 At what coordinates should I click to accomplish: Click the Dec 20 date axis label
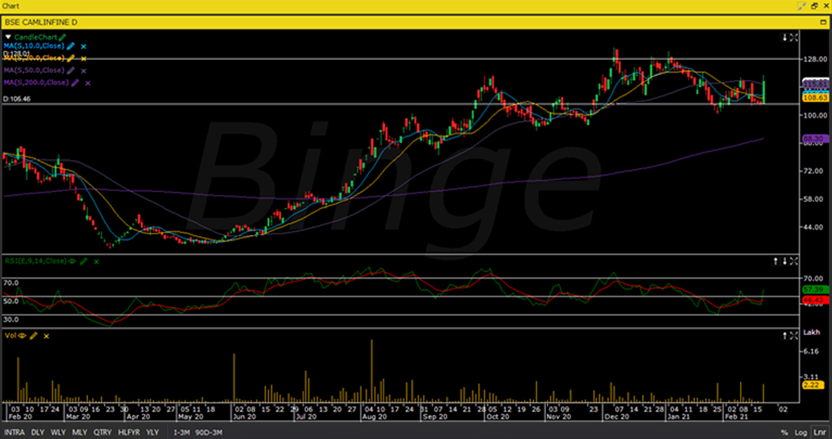pyautogui.click(x=616, y=417)
